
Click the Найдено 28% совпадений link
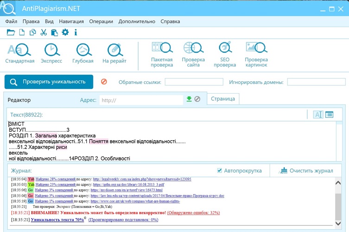click(x=56, y=179)
